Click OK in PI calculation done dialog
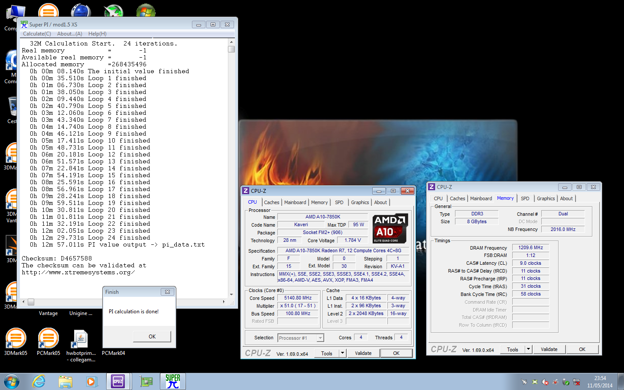624x390 pixels. pyautogui.click(x=152, y=336)
